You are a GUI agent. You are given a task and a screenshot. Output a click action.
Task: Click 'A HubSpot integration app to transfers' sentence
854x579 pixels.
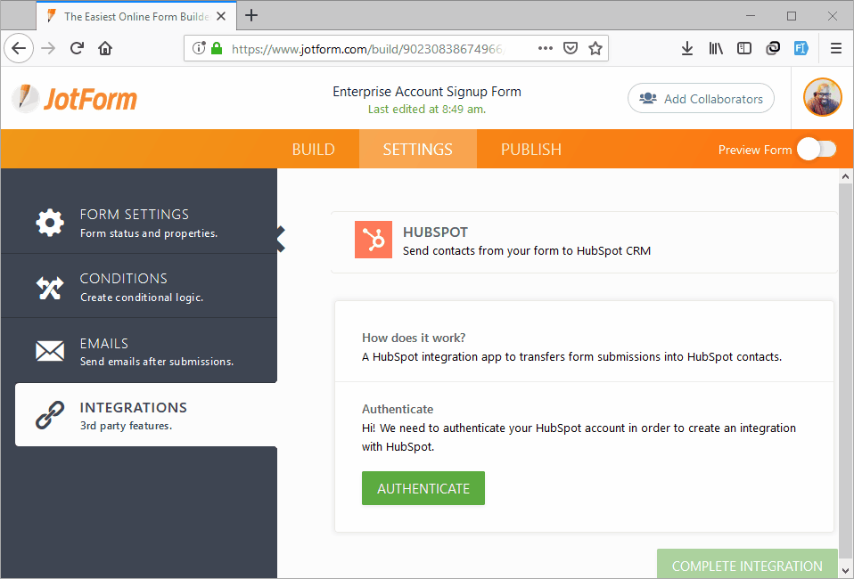tap(572, 357)
